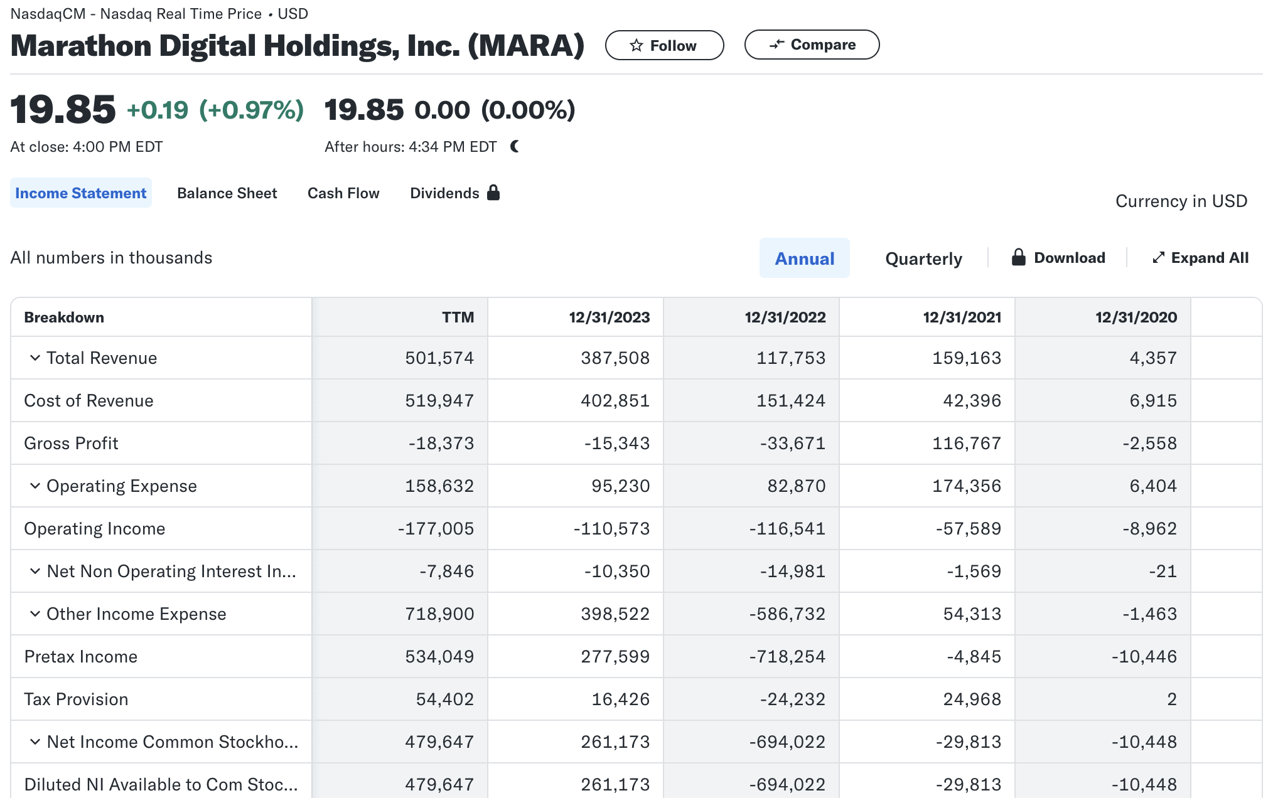
Task: Click the after-hours moon icon
Action: coord(515,147)
